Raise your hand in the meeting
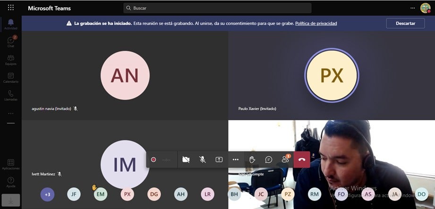 click(252, 159)
